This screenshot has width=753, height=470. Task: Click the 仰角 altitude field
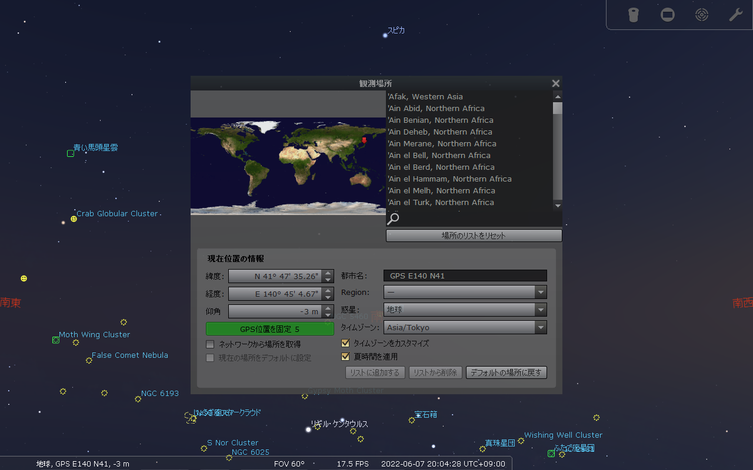pos(275,311)
